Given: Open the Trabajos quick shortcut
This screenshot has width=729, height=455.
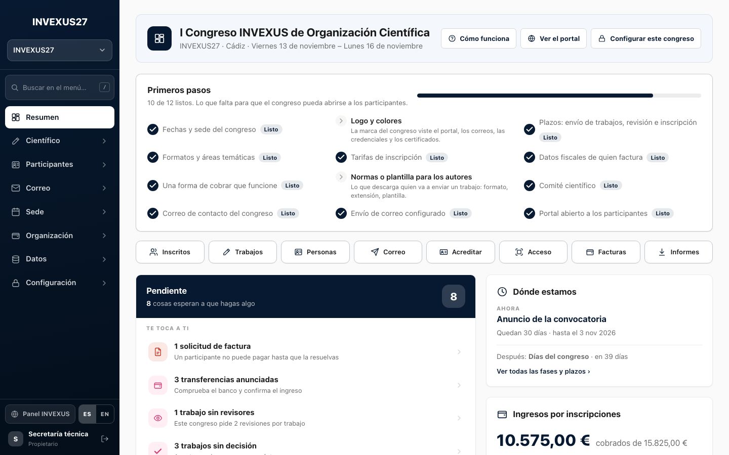Looking at the screenshot, I should click(242, 252).
